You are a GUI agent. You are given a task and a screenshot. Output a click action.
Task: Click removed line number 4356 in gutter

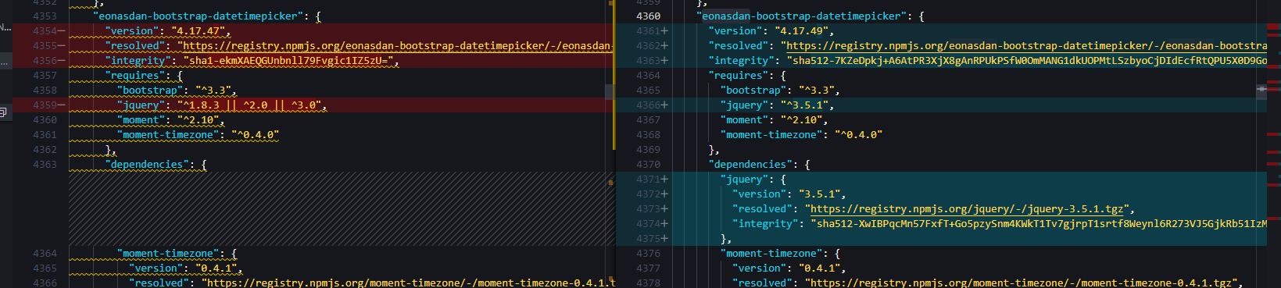tap(45, 60)
